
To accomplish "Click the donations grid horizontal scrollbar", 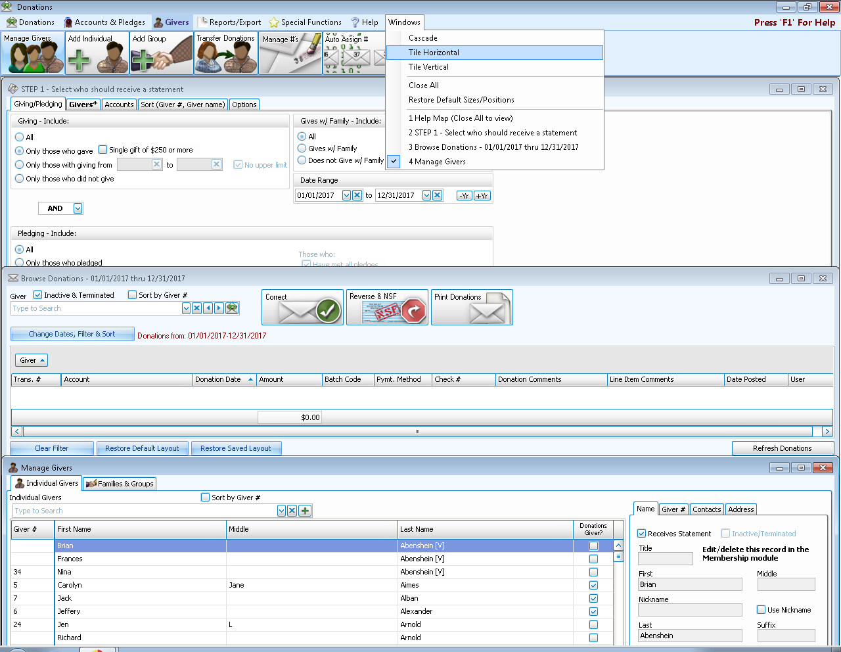I will [x=417, y=432].
